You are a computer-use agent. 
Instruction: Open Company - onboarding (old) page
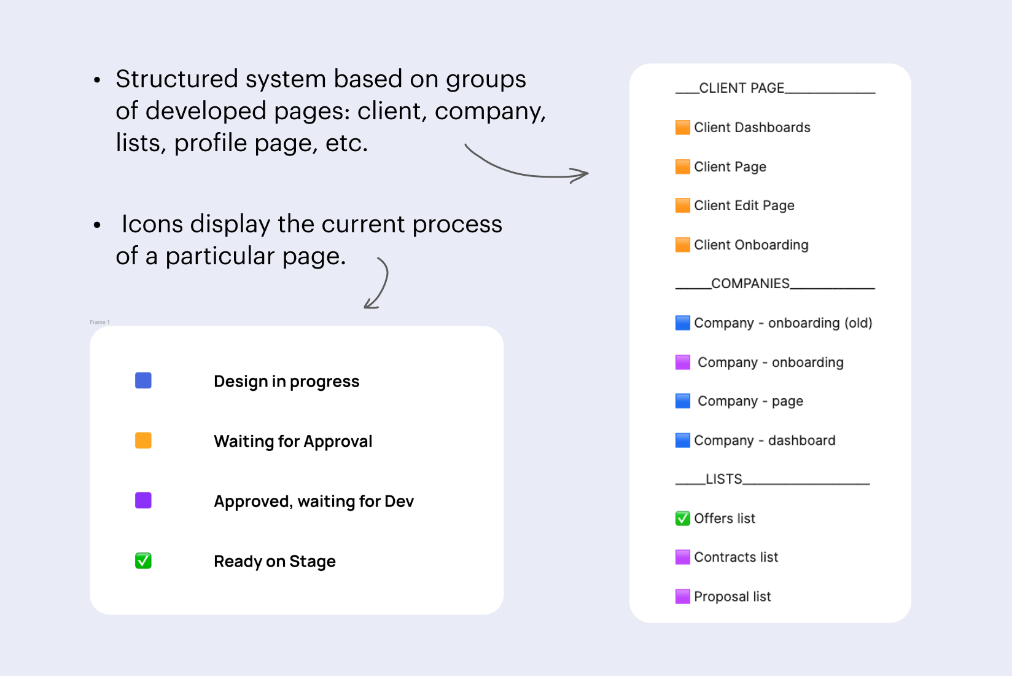pos(783,323)
